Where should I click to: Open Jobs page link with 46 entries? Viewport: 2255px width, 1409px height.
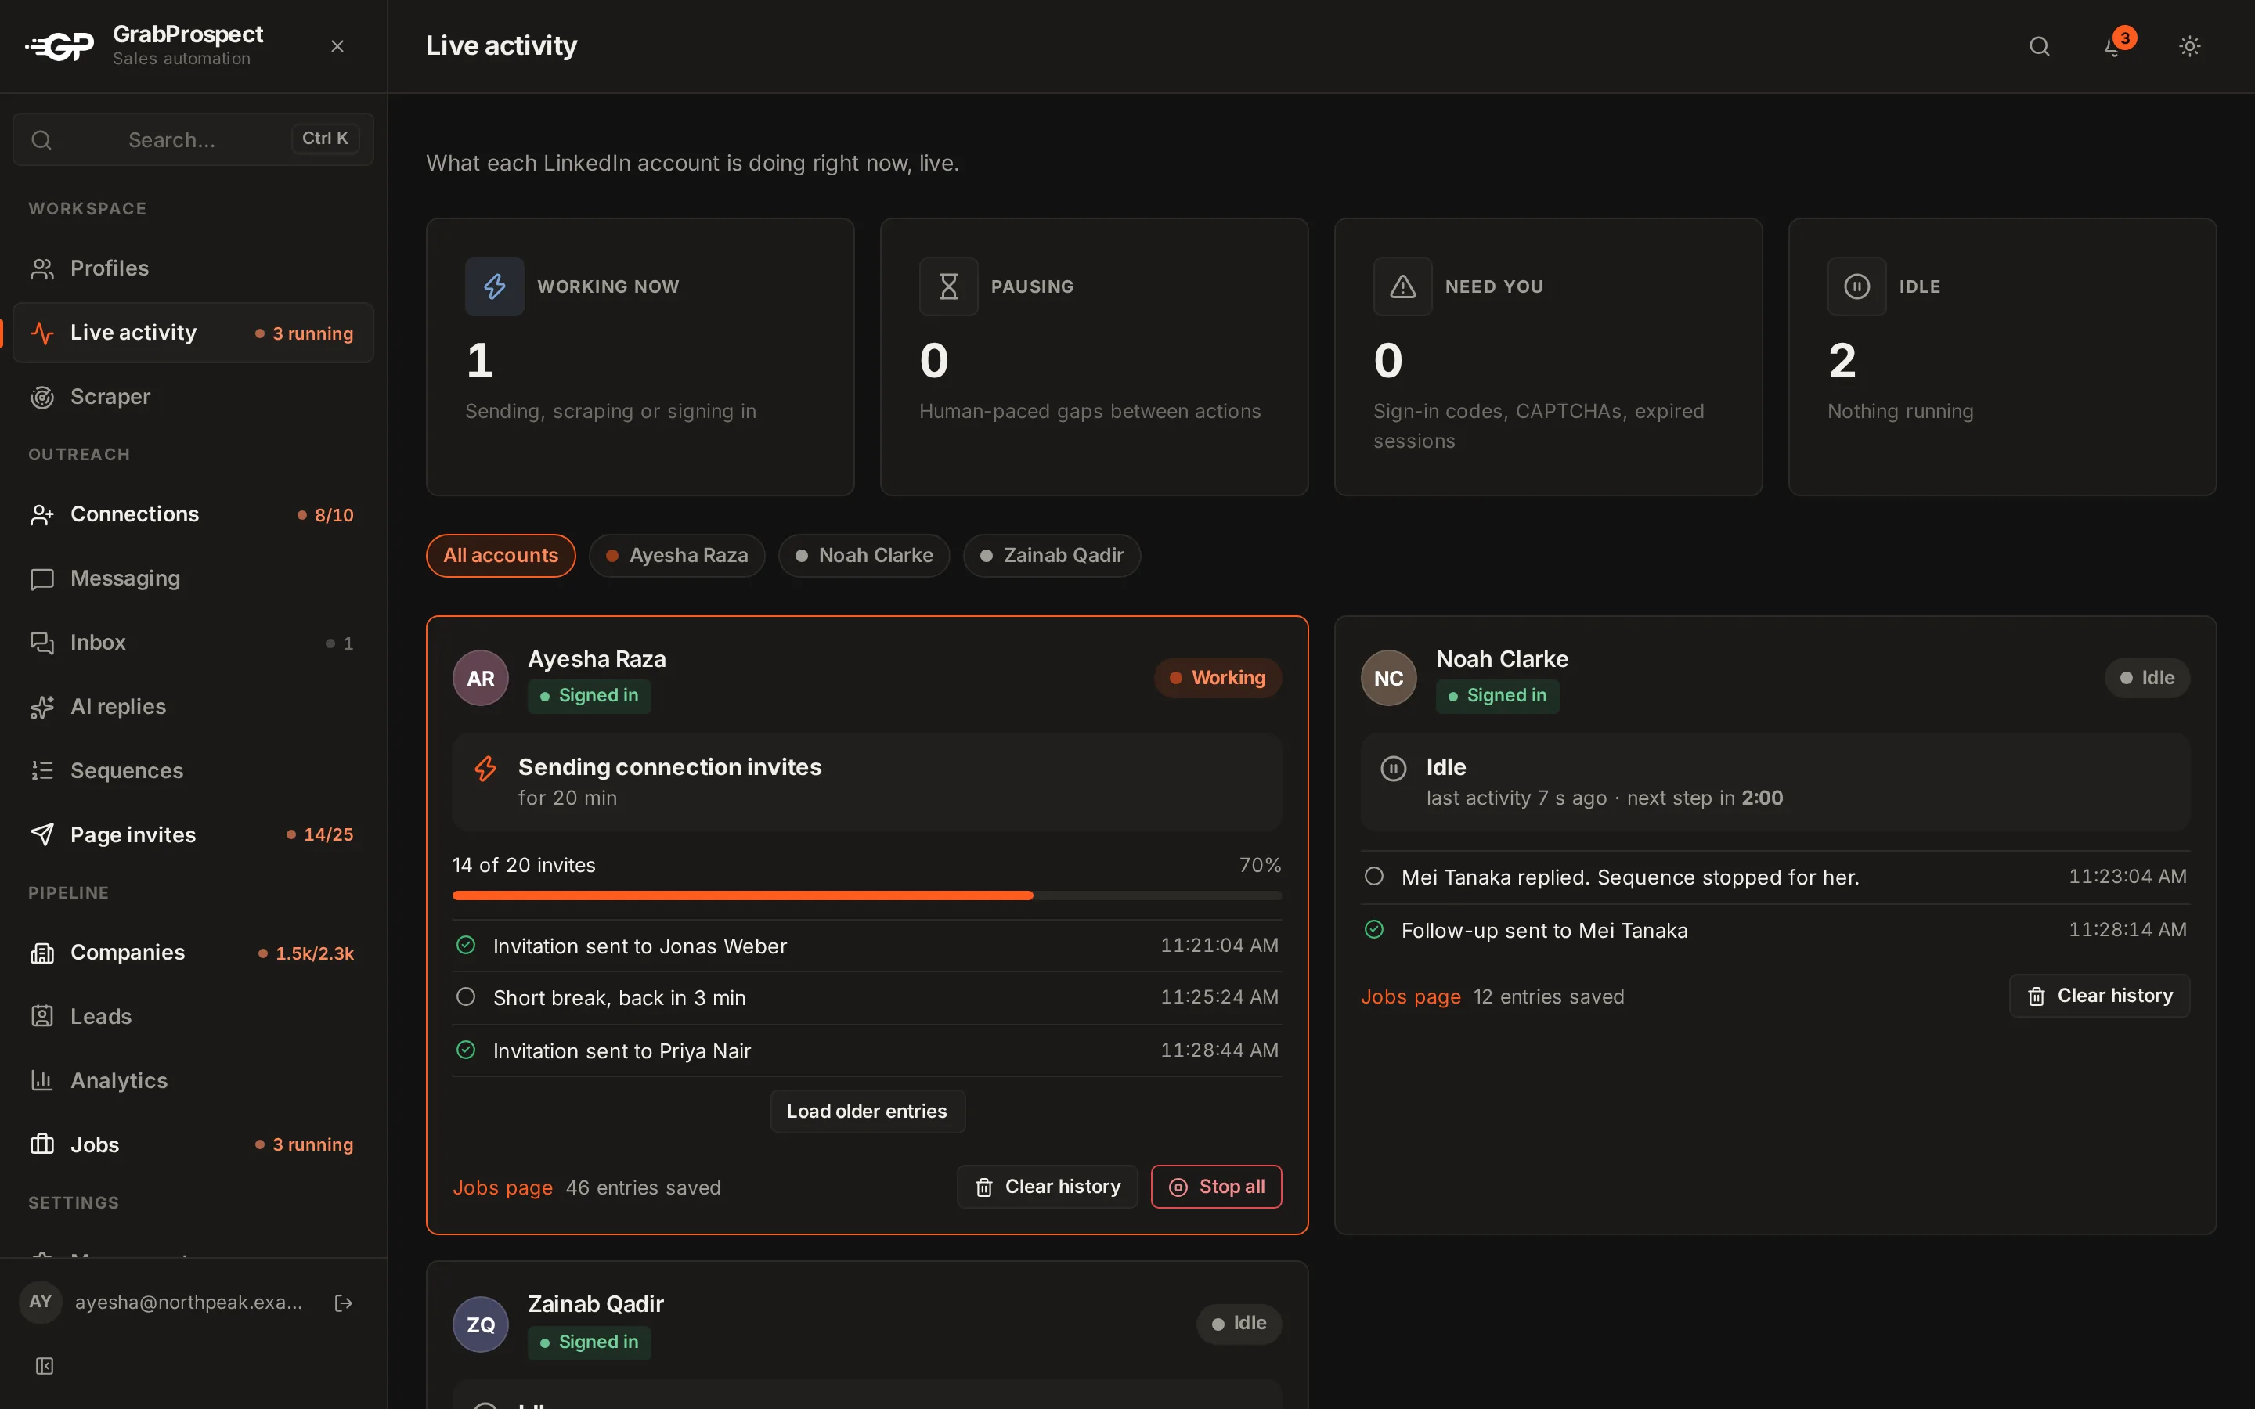point(502,1188)
